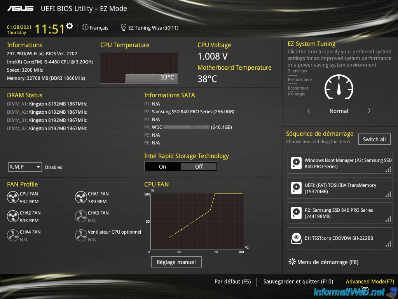The width and height of the screenshot is (398, 299).
Task: Turn Intel Rapid Storage Technology Off
Action: (199, 167)
